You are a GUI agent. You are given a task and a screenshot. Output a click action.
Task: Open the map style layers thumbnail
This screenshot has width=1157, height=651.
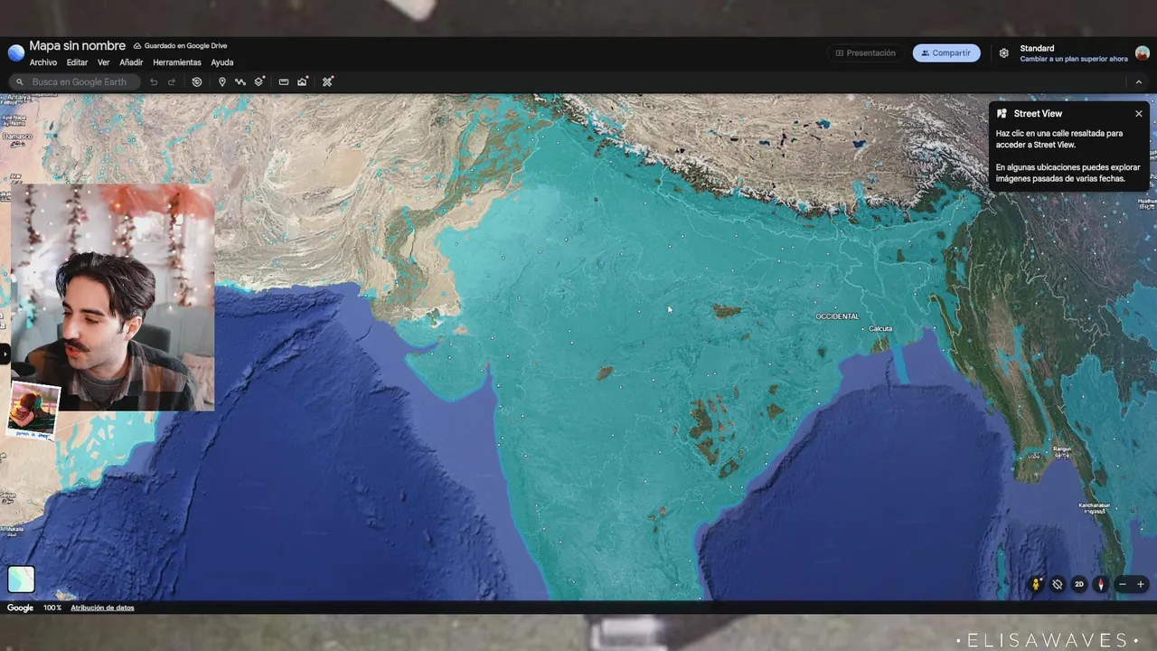21,579
